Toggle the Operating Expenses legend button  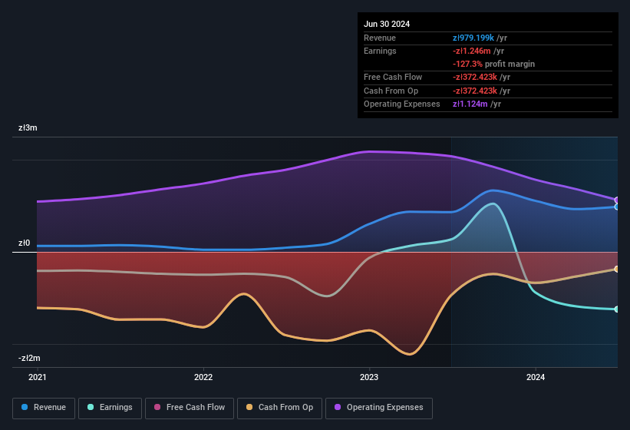coord(379,408)
